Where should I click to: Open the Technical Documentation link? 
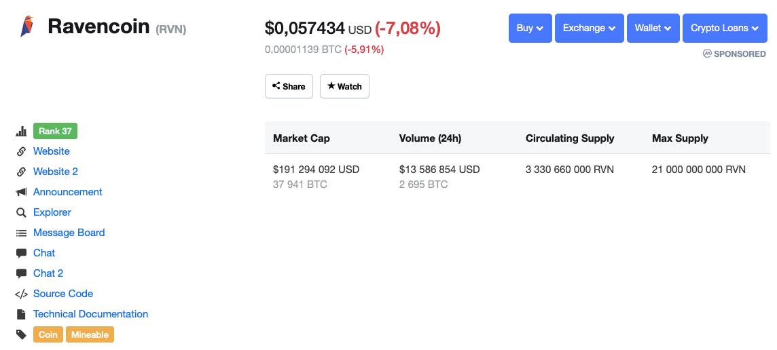click(90, 314)
